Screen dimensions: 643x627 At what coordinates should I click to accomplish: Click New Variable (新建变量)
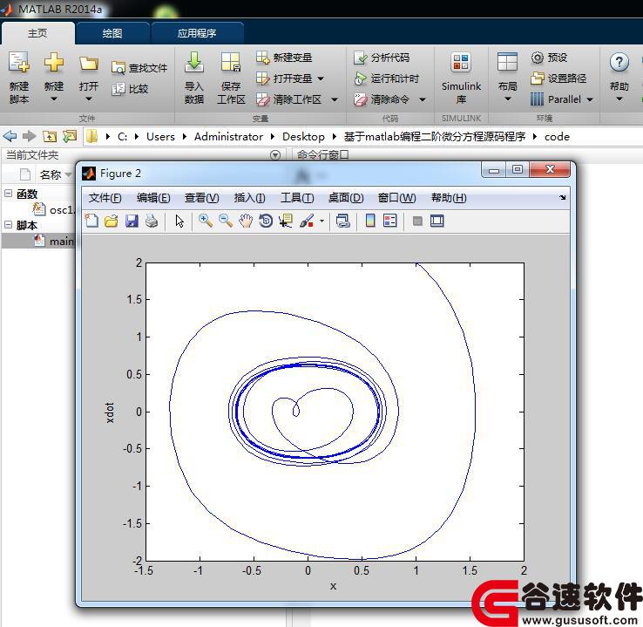click(284, 58)
